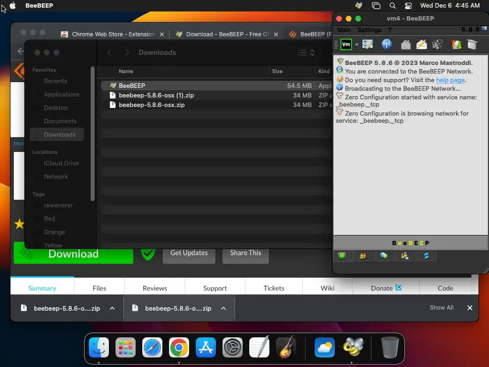This screenshot has height=367, width=489.
Task: Click the BeeBEEP logo bar button
Action: [410, 243]
